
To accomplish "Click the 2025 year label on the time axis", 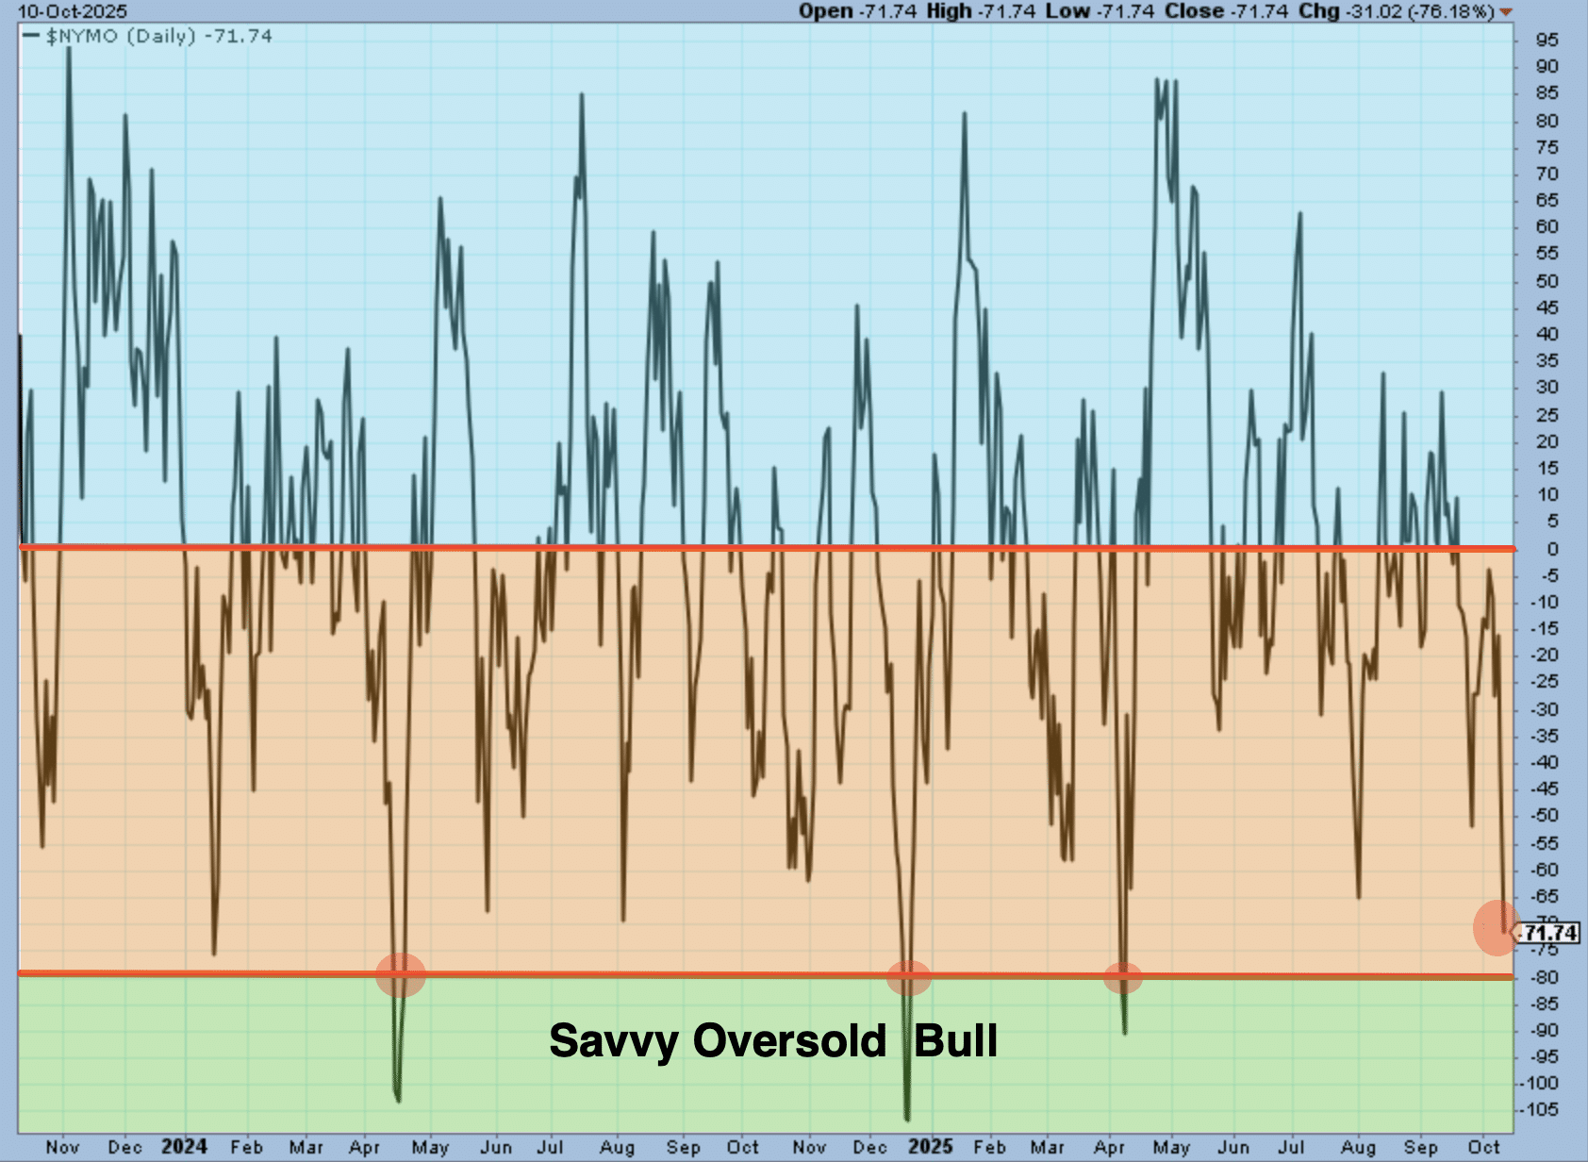I will (x=930, y=1146).
